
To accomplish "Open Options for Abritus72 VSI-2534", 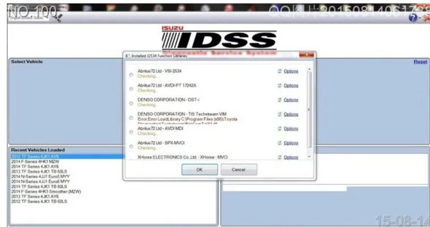I will (291, 71).
